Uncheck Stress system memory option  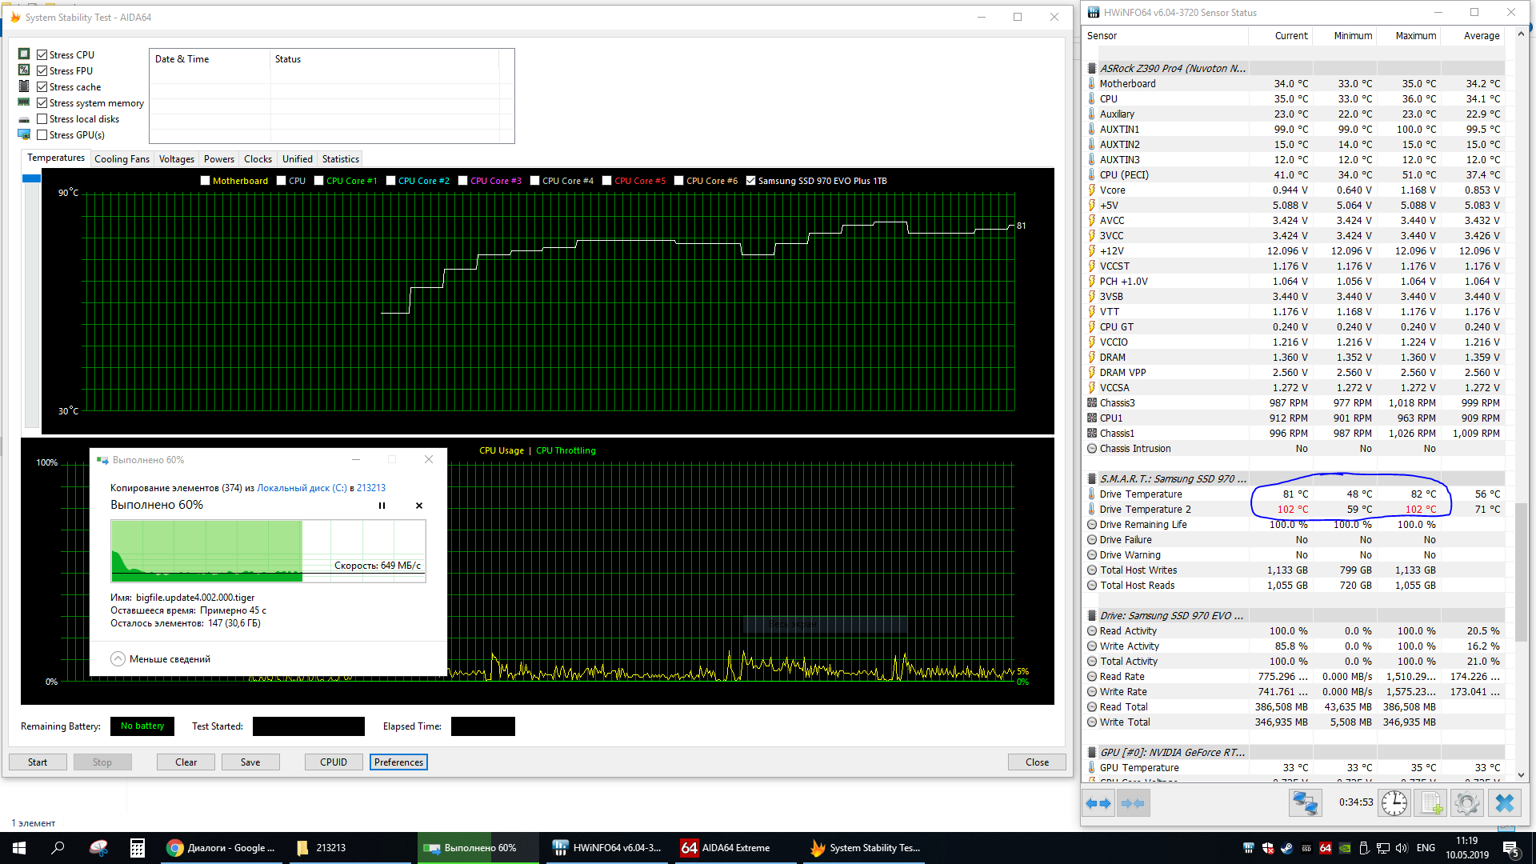(x=42, y=103)
